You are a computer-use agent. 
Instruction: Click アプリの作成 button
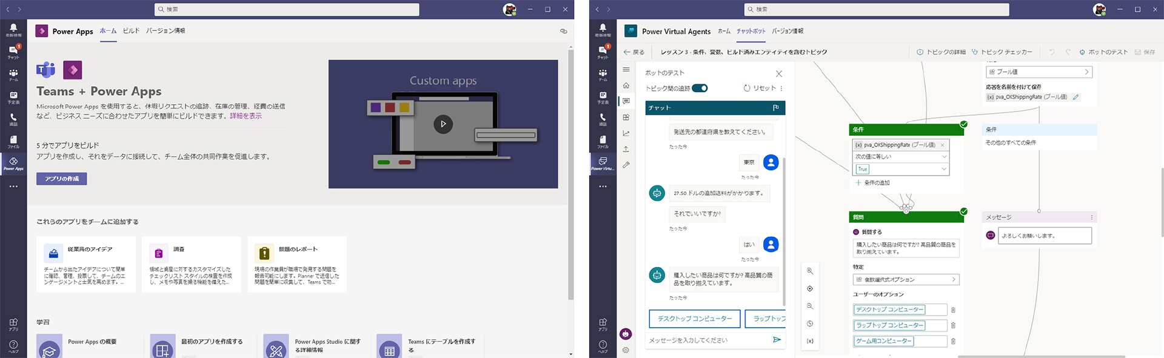tap(62, 179)
